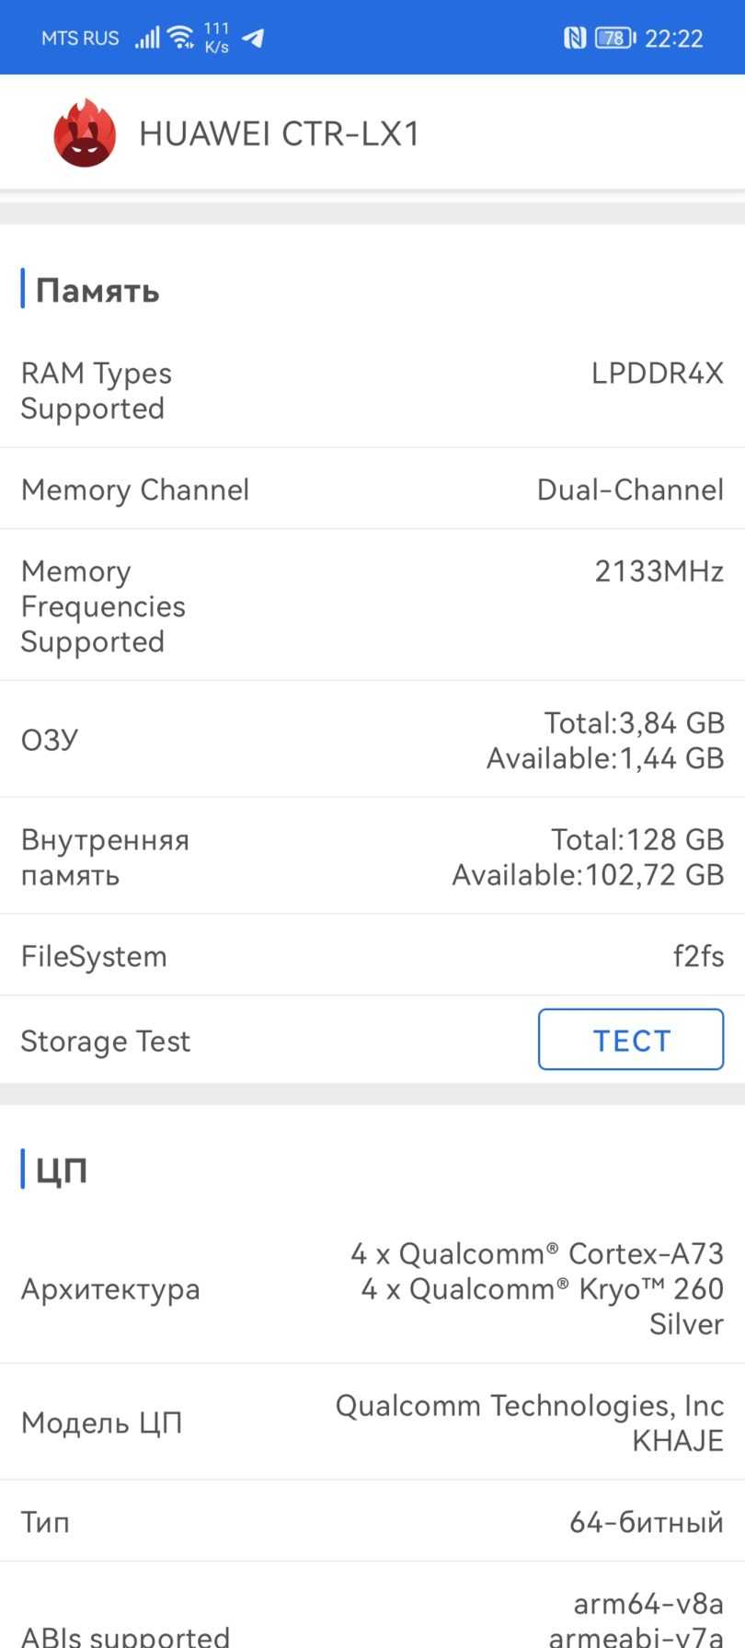This screenshot has width=745, height=1648.
Task: Tap the Модель ЦП KHAJE row
Action: point(372,1423)
